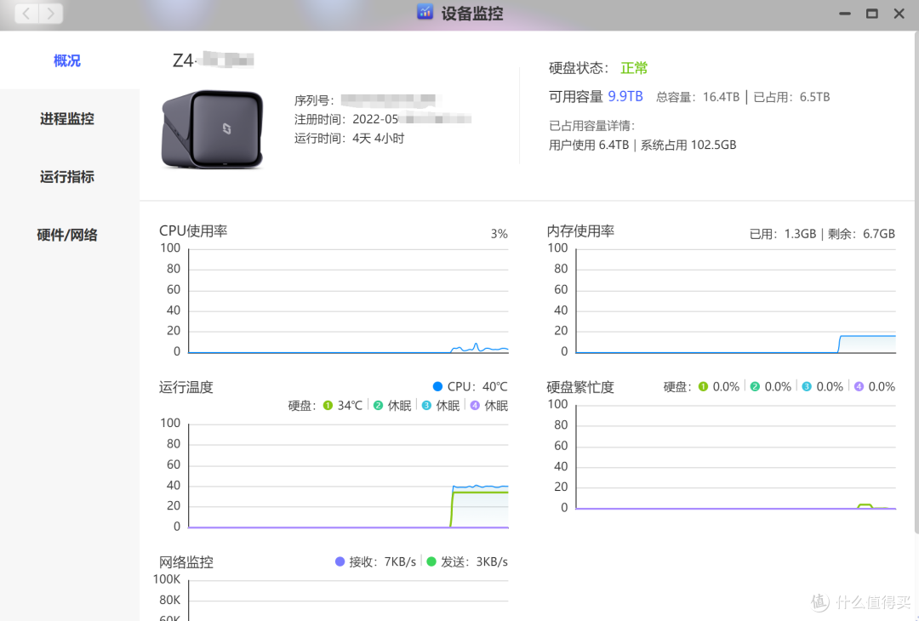
Task: Click inside the 内存使用率 chart area
Action: (x=736, y=300)
